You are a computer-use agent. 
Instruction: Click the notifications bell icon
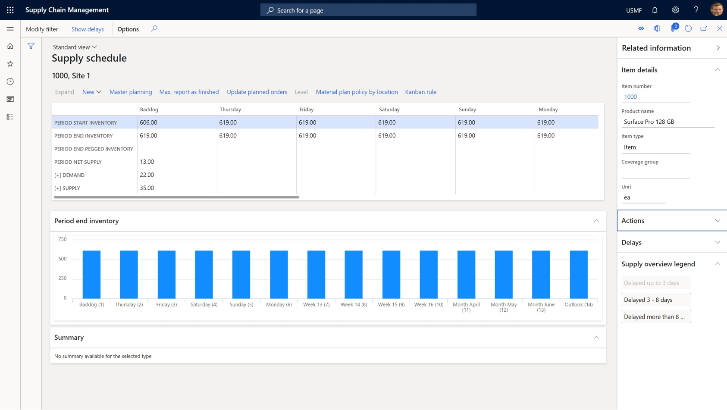click(655, 10)
